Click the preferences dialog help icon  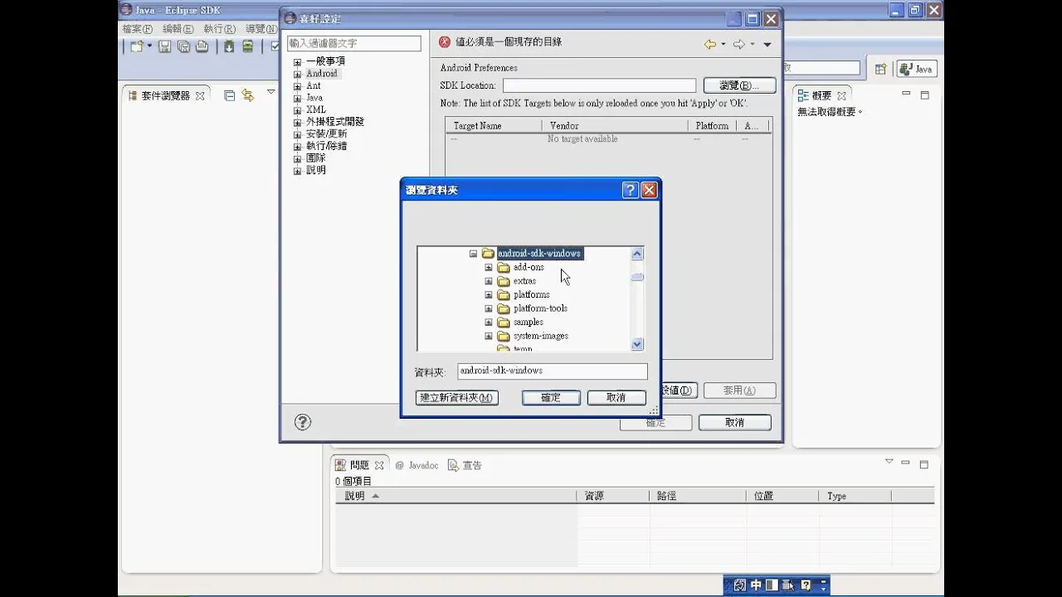pos(303,422)
